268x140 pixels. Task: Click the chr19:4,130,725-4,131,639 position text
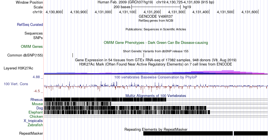(185, 2)
